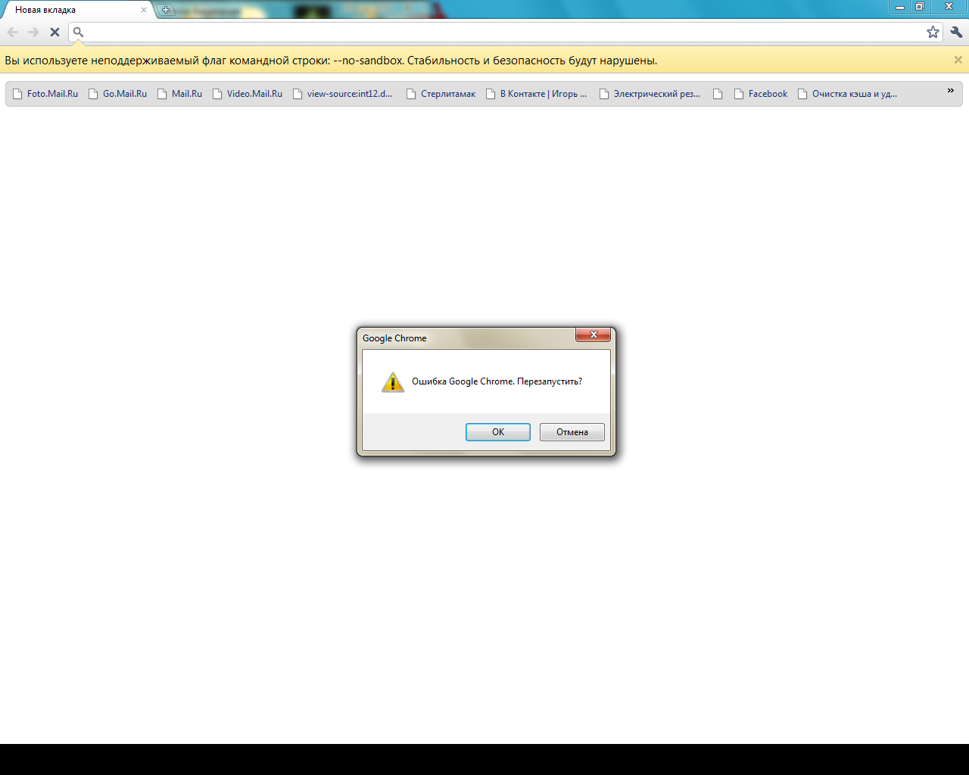Screen dimensions: 969x775
Task: Click the warning triangle icon in dialog
Action: (x=393, y=381)
